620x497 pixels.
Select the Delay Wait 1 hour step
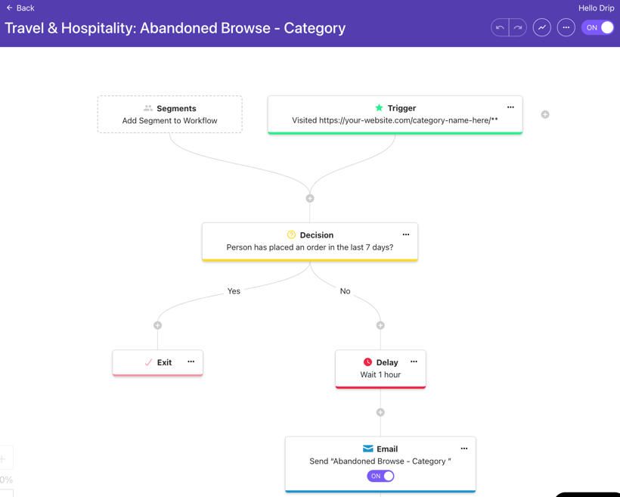[x=380, y=369]
